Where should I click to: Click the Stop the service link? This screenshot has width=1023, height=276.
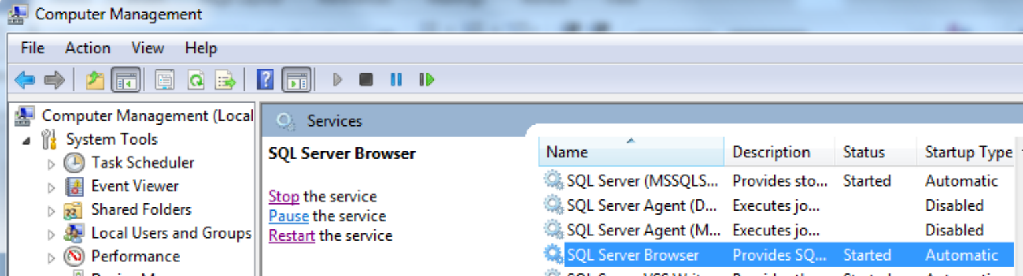click(x=283, y=197)
